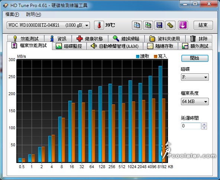Switch to the 健康狀態 health tab
The image size is (220, 180).
(x=90, y=39)
